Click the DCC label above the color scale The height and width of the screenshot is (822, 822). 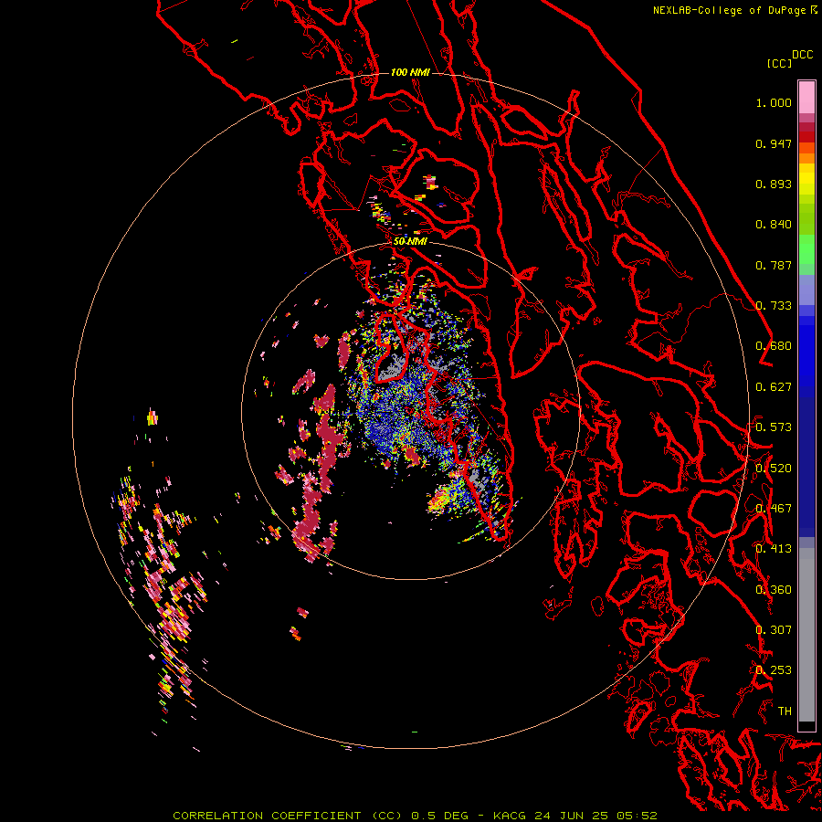coord(802,55)
